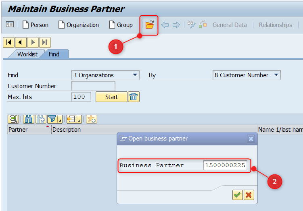This screenshot has height=211, width=303.
Task: Click the check/relationship icon beside glasses
Action: [x=203, y=25]
